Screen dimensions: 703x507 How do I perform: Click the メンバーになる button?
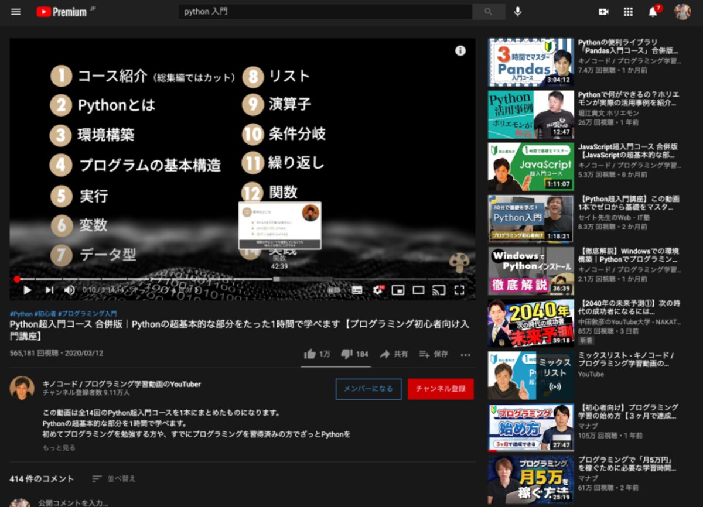[368, 389]
